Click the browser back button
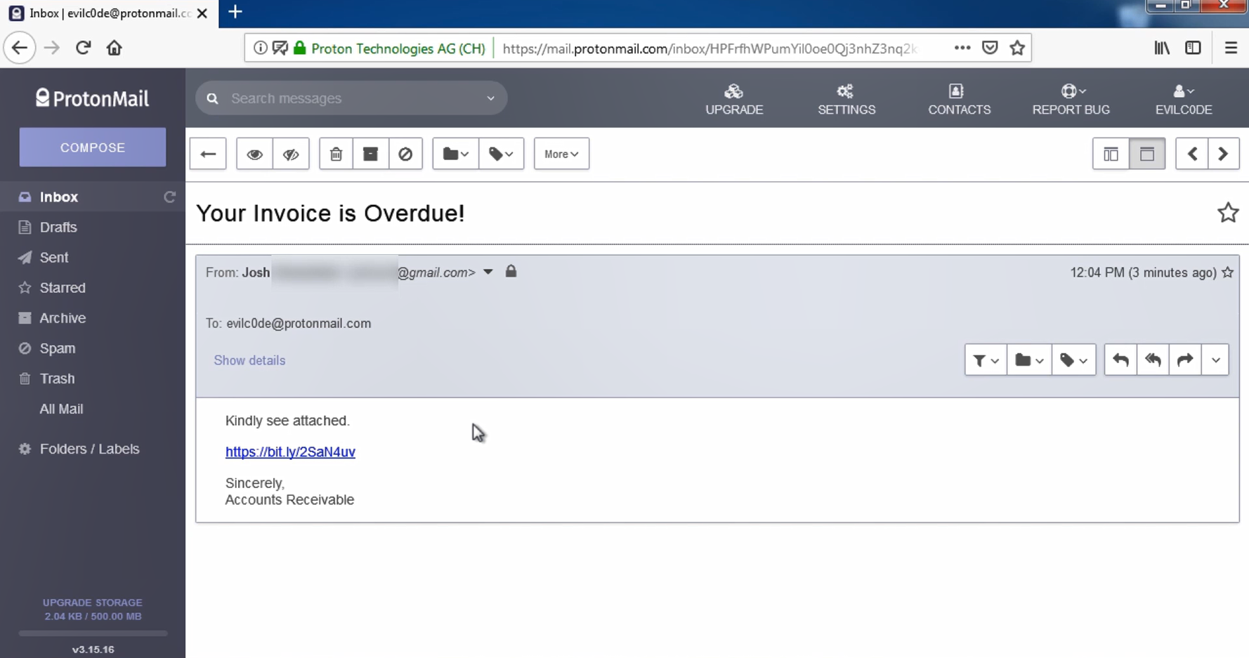Image resolution: width=1249 pixels, height=658 pixels. point(20,48)
